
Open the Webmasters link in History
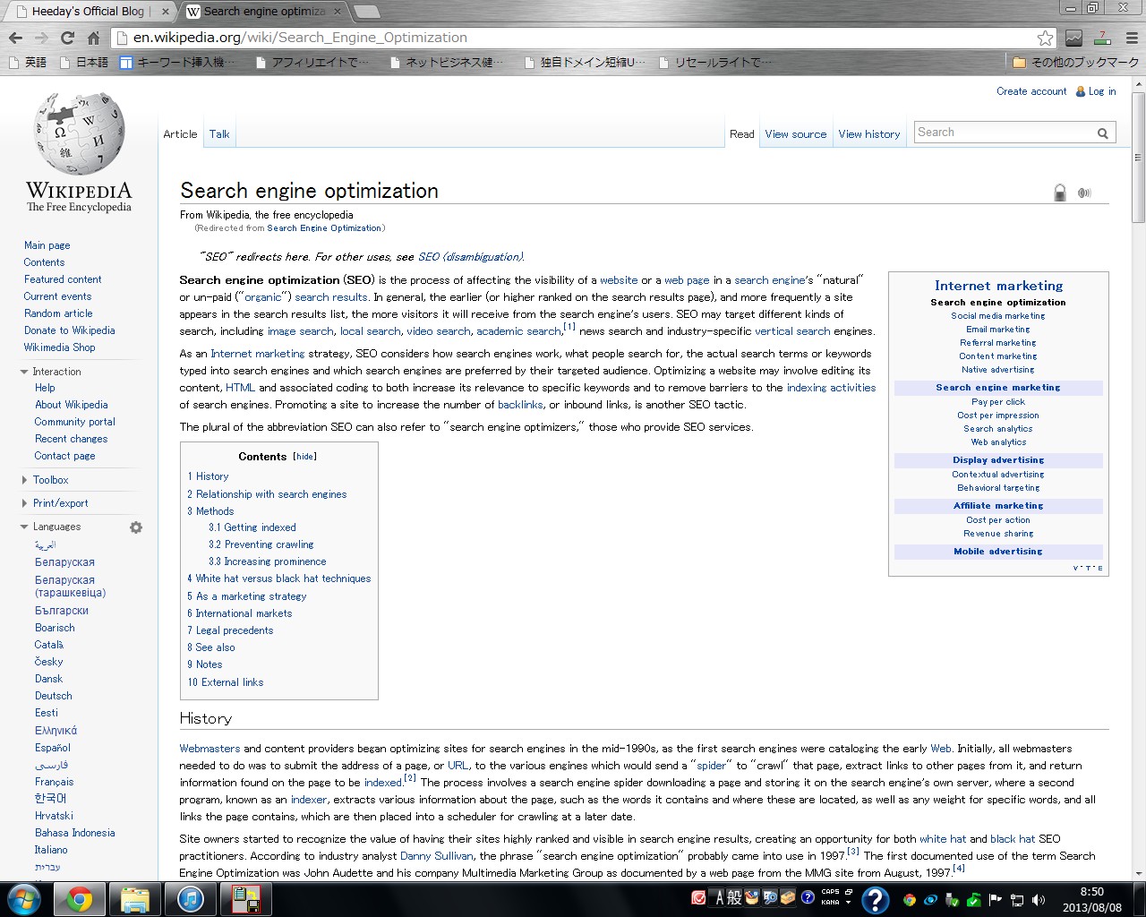pyautogui.click(x=210, y=749)
